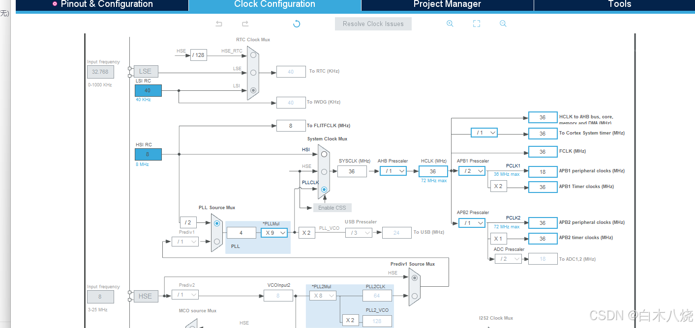
Task: Select LSI in the RTC Clock Mux
Action: tap(253, 90)
